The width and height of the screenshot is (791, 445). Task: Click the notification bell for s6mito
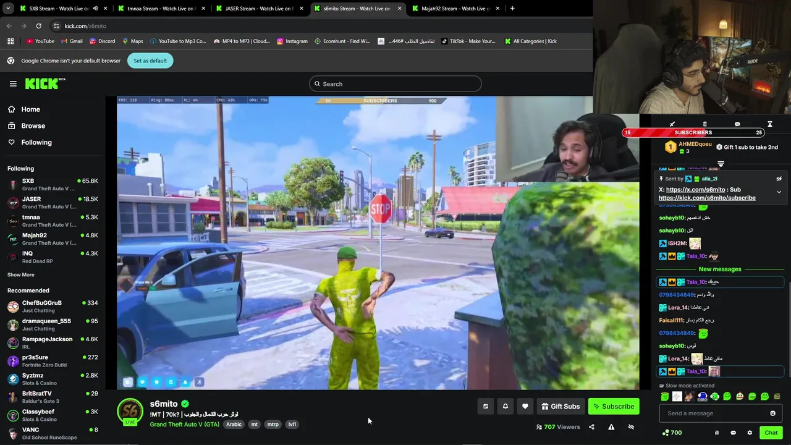[505, 406]
